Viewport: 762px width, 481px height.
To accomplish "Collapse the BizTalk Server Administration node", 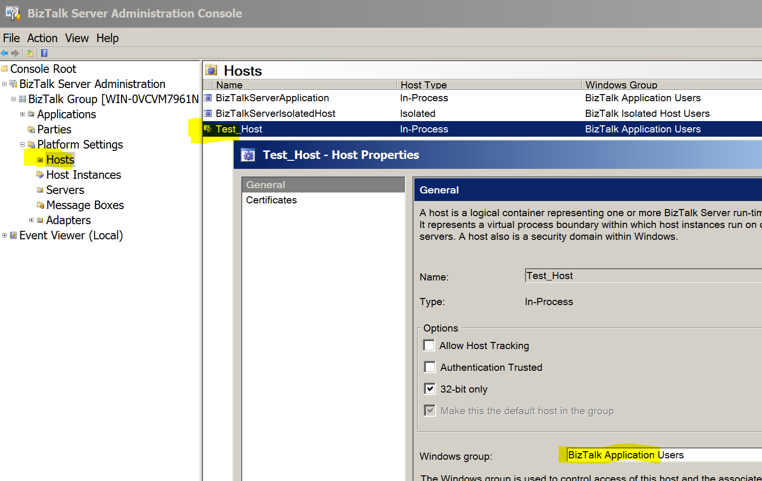I will coord(5,84).
